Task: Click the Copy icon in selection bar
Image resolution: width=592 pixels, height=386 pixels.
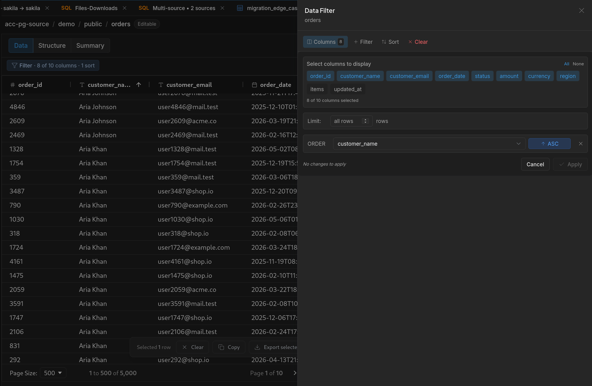Action: [221, 347]
